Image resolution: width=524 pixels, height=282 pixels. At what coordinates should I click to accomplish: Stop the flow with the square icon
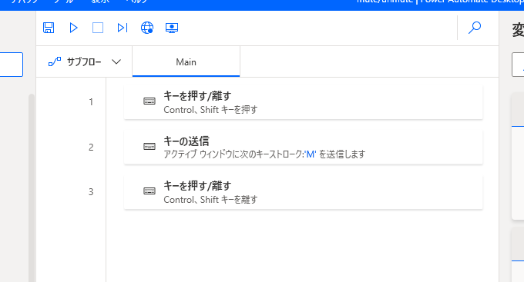(98, 28)
